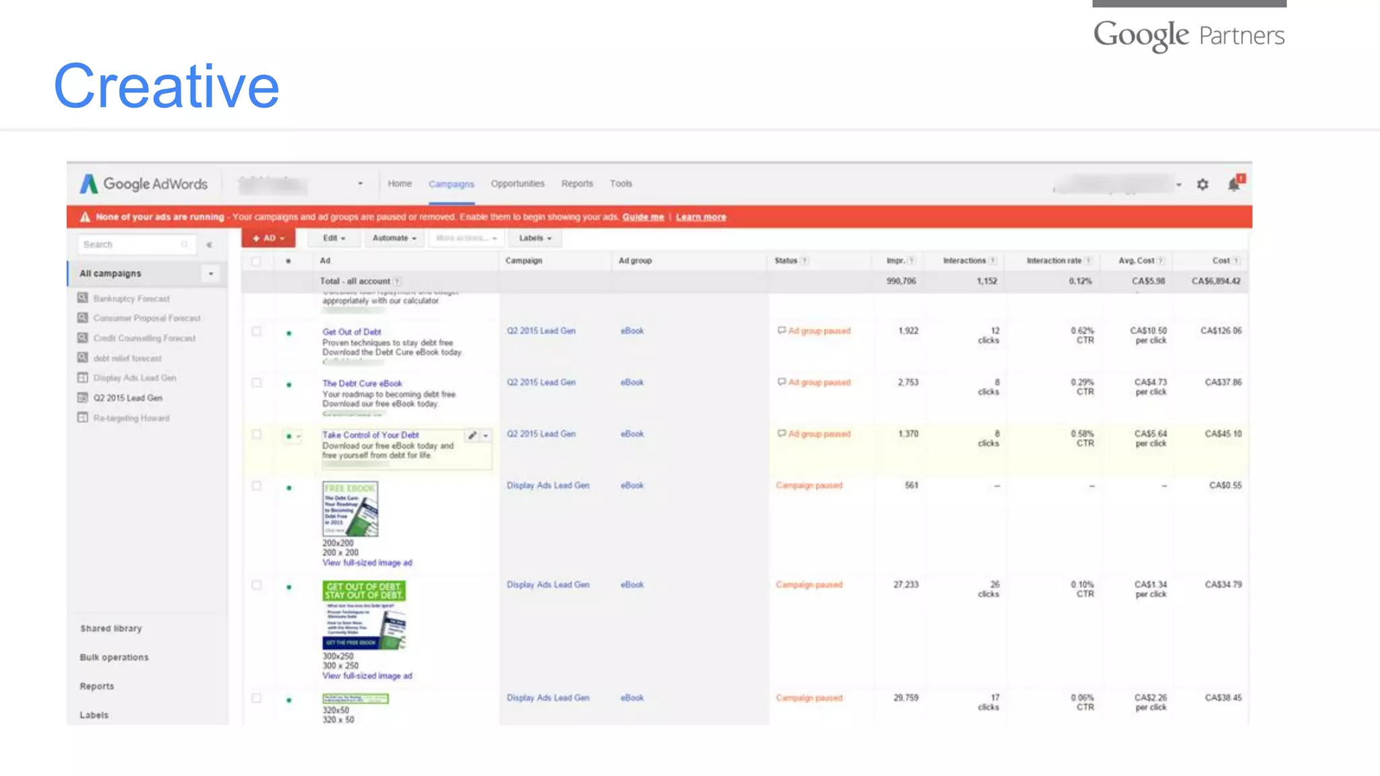This screenshot has width=1380, height=776.
Task: Click the 300x250 image ad thumbnail
Action: (364, 615)
